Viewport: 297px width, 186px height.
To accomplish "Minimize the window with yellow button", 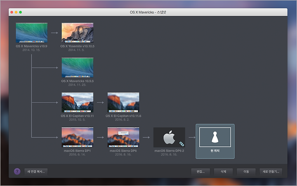I will [x=16, y=12].
